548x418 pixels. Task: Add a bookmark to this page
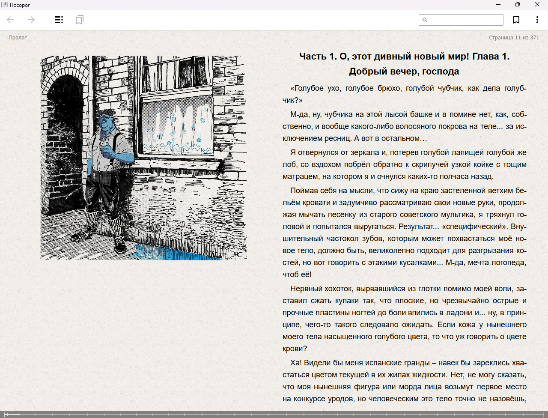point(516,20)
